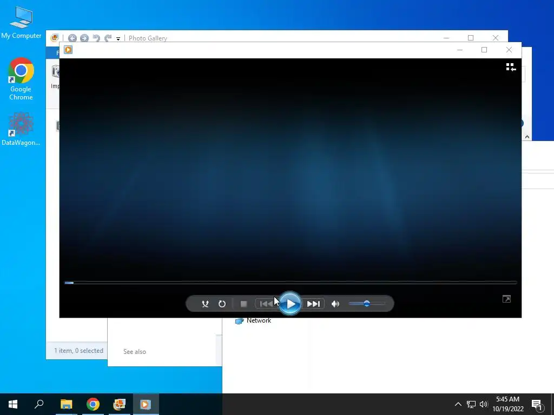Click the playback seek bar
The image size is (554, 415).
pyautogui.click(x=291, y=283)
